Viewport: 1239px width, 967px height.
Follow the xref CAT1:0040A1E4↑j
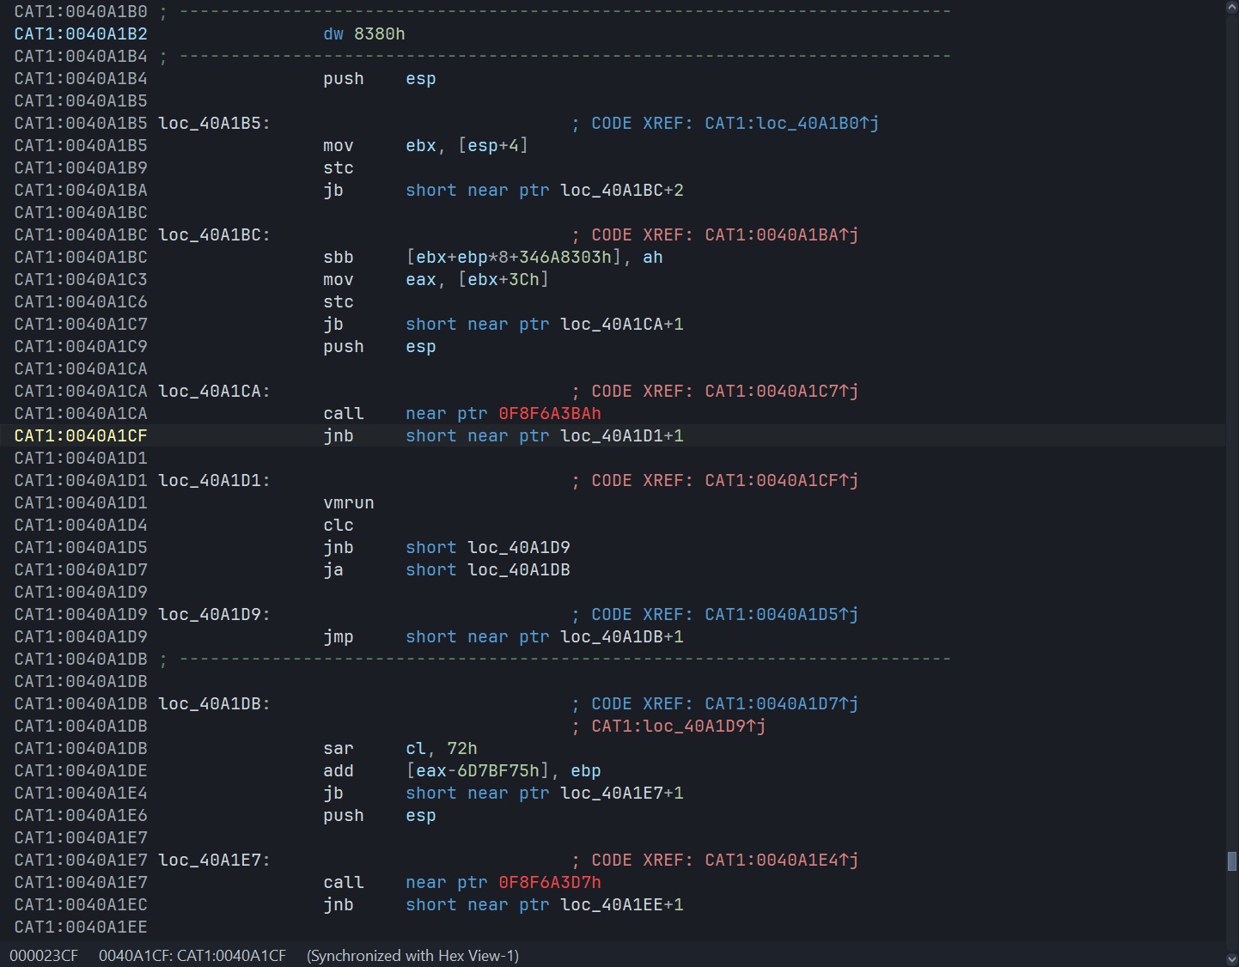click(780, 861)
